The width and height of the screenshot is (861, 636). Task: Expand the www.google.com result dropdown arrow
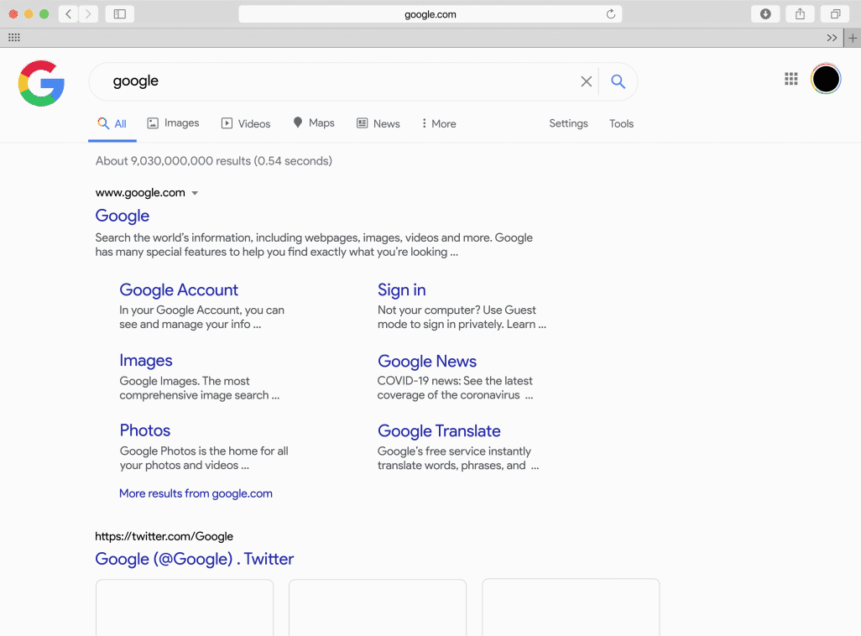(195, 192)
